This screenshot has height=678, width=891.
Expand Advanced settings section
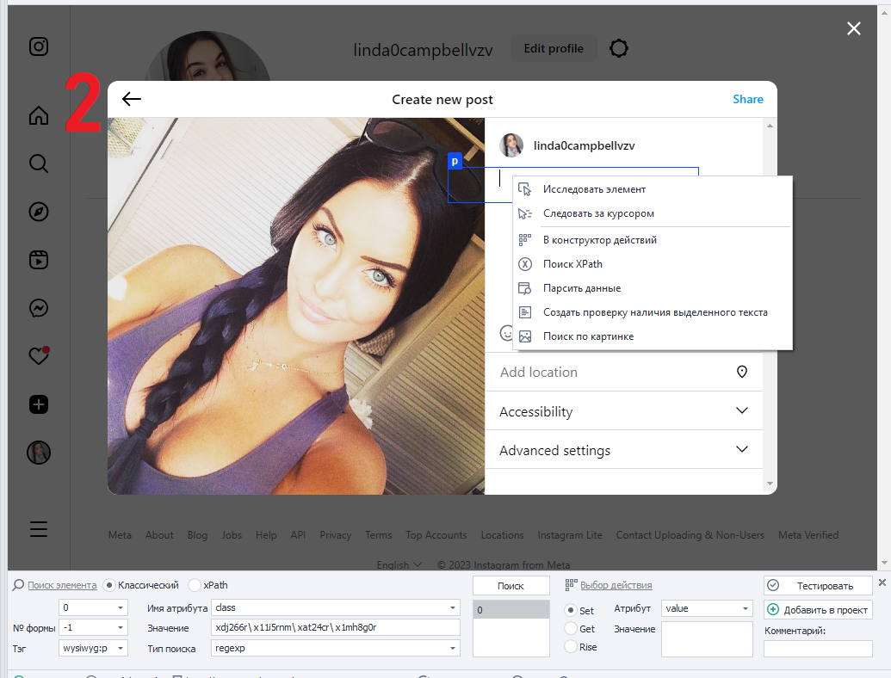(623, 450)
